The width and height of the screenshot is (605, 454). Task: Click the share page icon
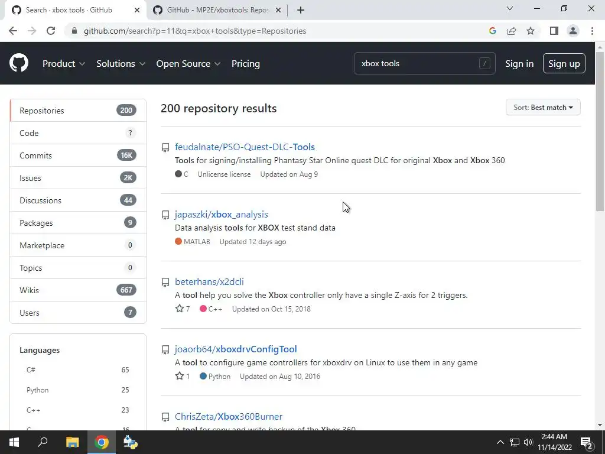[512, 31]
